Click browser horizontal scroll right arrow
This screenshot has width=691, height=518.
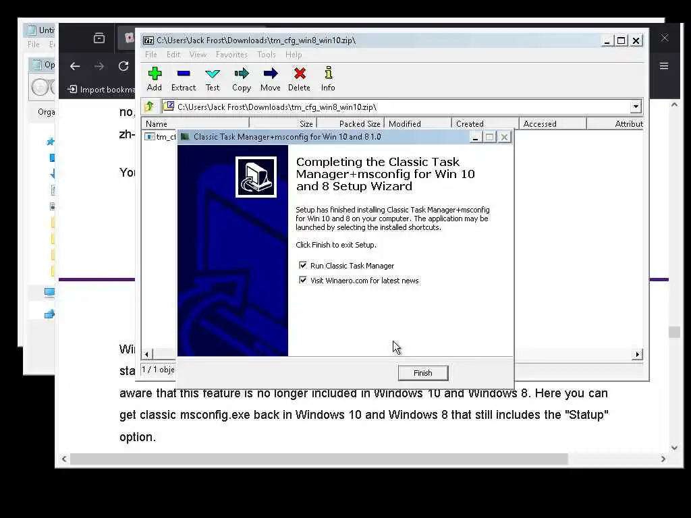pos(663,459)
